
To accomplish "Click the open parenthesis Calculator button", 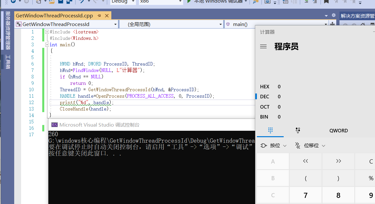I will tap(305, 178).
